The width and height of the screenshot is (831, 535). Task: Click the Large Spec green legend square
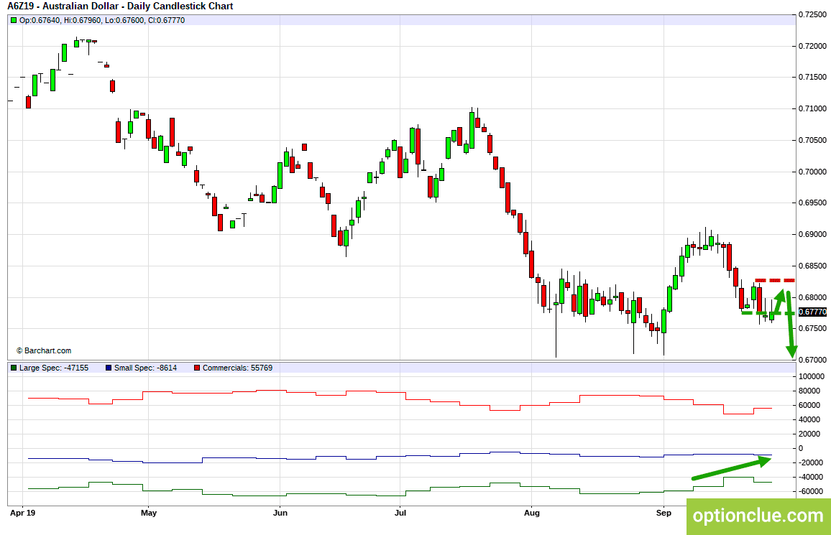[x=14, y=368]
